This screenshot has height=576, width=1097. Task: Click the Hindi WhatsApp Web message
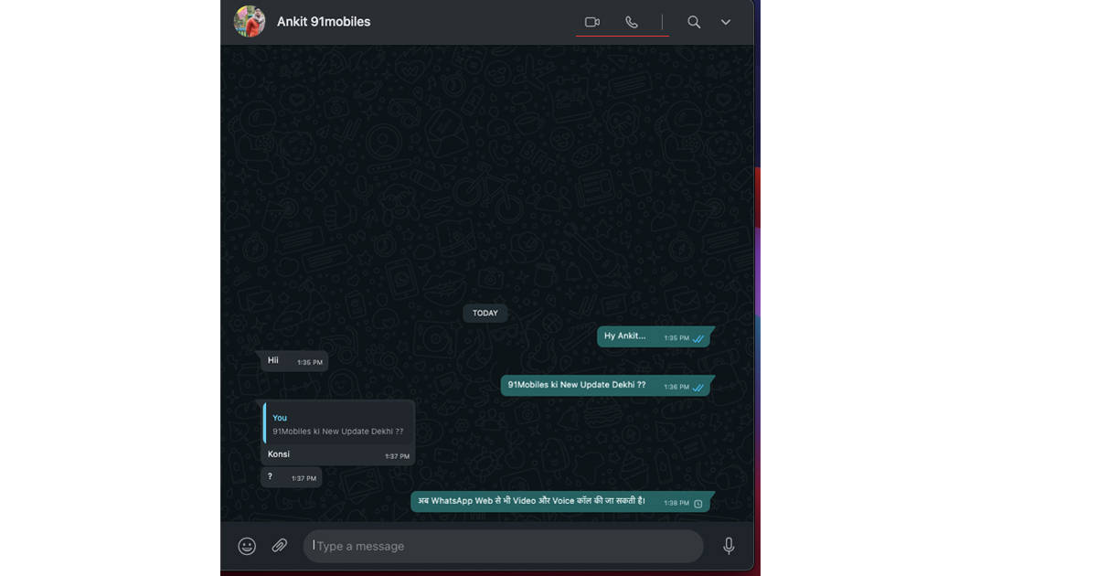tap(532, 501)
